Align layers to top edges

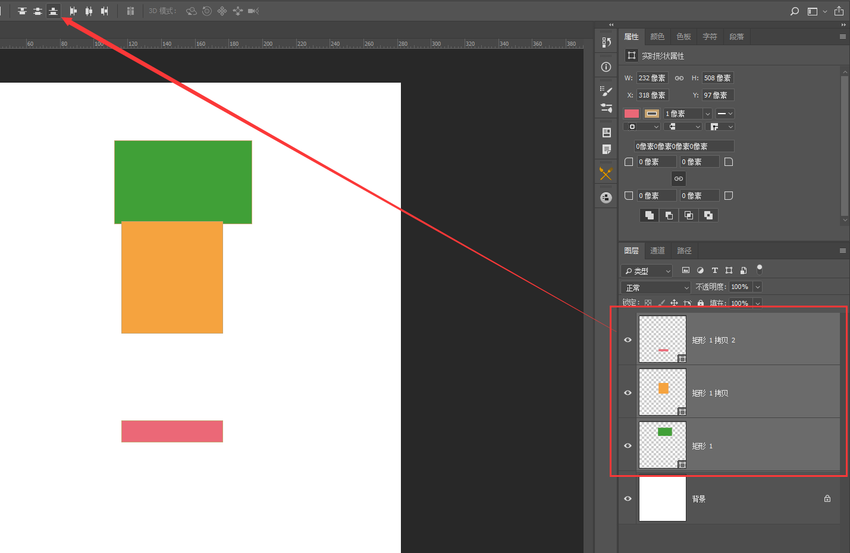(x=22, y=11)
